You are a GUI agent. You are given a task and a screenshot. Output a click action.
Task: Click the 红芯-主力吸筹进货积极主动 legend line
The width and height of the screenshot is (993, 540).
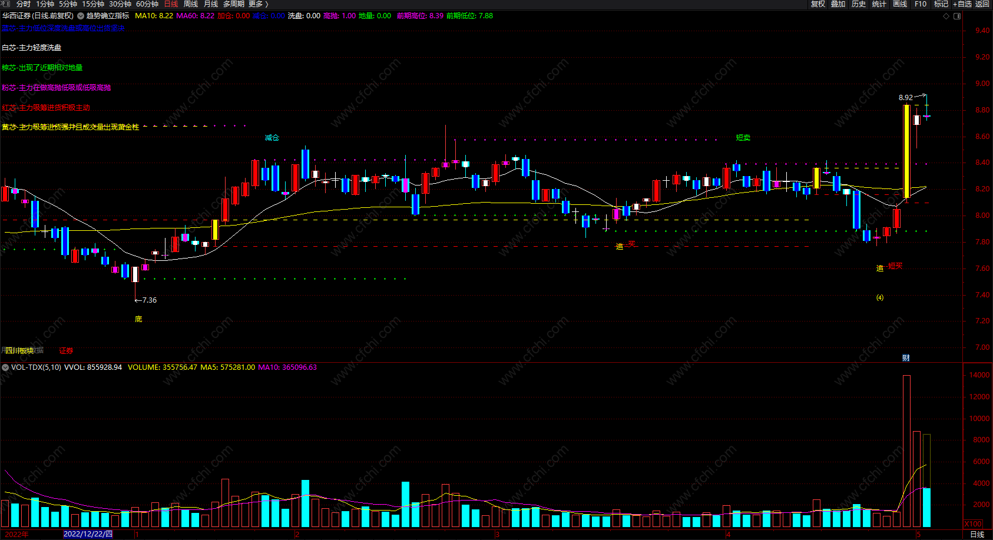tap(46, 108)
